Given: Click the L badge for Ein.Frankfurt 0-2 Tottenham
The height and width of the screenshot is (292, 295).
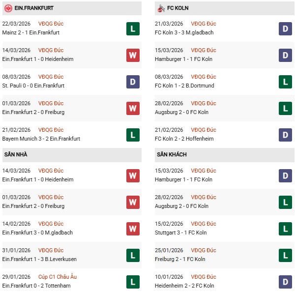Looking at the screenshot, I should [132, 281].
